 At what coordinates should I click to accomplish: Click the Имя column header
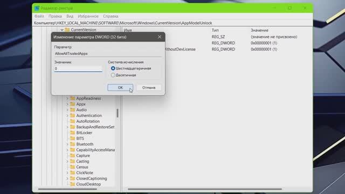pos(128,30)
